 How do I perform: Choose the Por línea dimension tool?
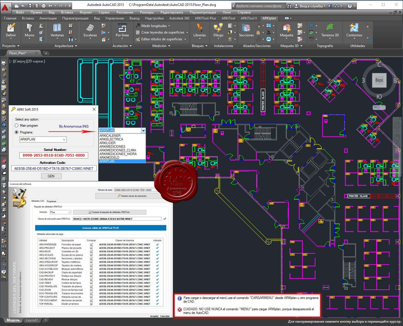(x=122, y=30)
